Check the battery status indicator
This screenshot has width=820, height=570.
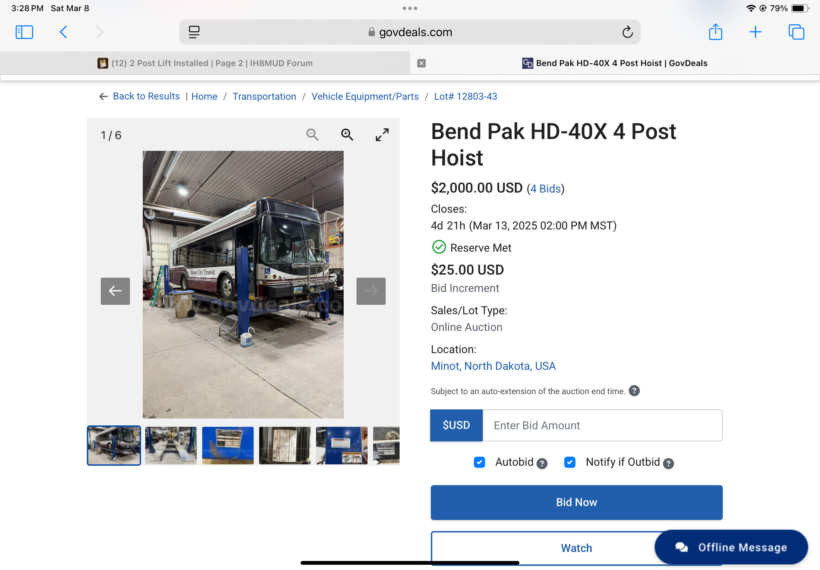click(x=800, y=8)
